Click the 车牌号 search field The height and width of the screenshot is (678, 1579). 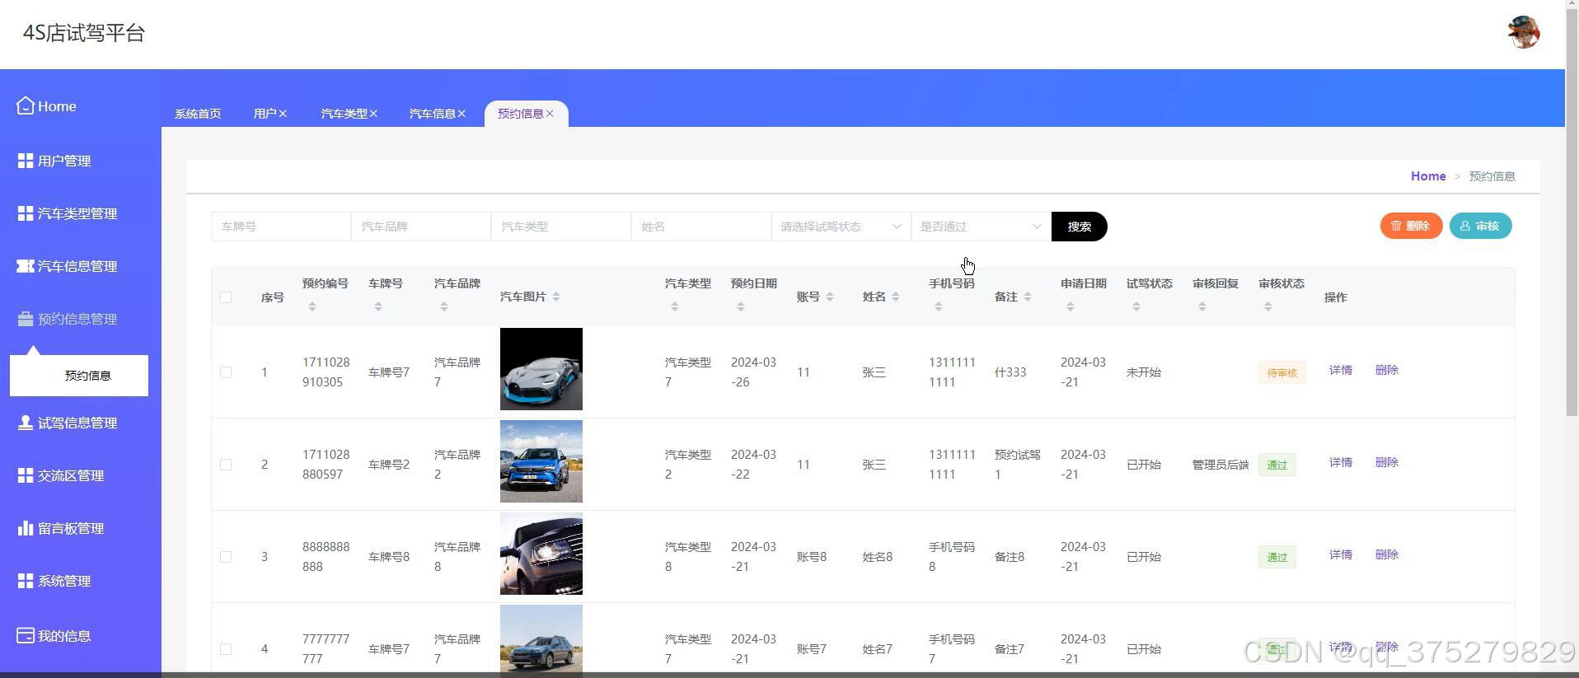(281, 227)
